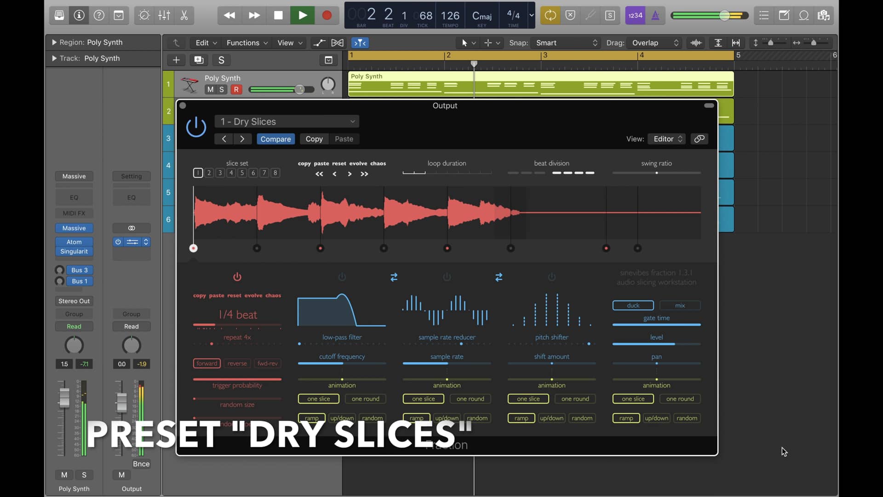Toggle the Fraction plugin main power button

coord(196,127)
